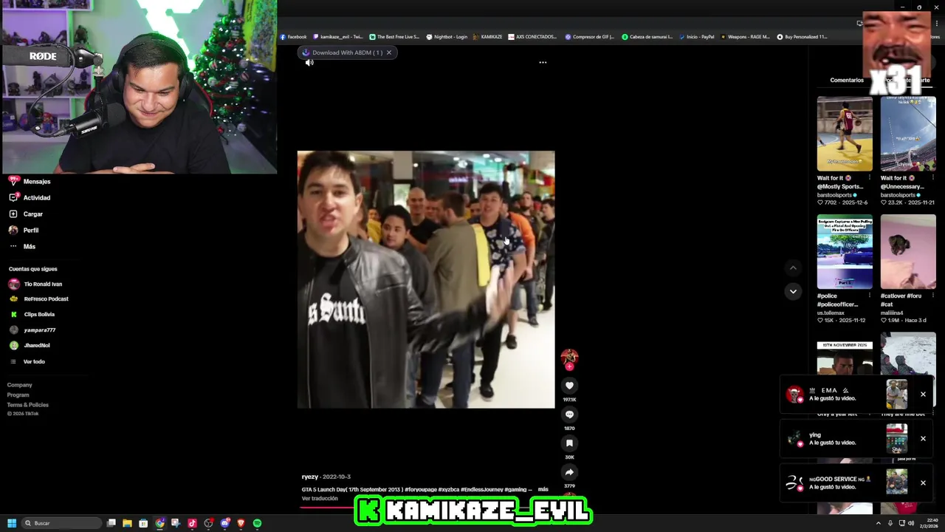Open the comments bubble icon
Viewport: 945px width, 532px height.
(569, 415)
